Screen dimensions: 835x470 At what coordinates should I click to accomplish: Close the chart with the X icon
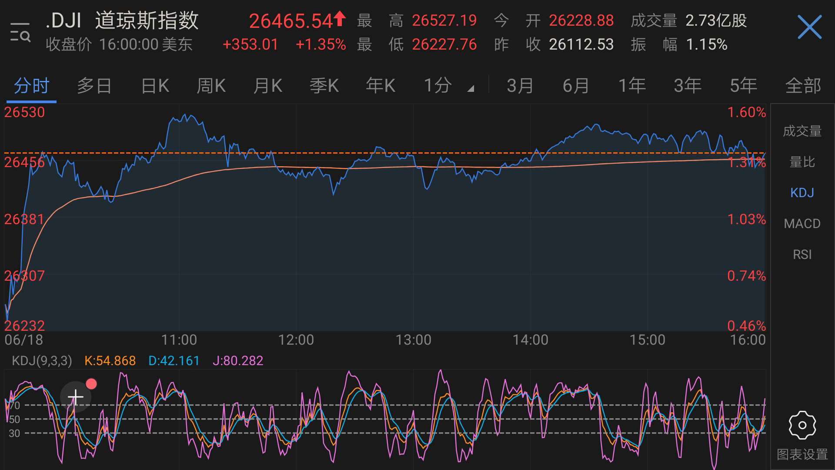[809, 27]
